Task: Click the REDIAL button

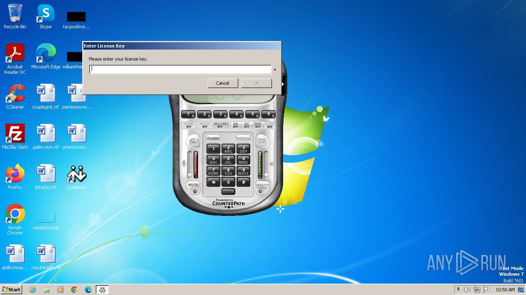Action: point(243,138)
